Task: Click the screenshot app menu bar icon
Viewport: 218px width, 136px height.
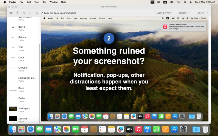Action: (x=152, y=2)
